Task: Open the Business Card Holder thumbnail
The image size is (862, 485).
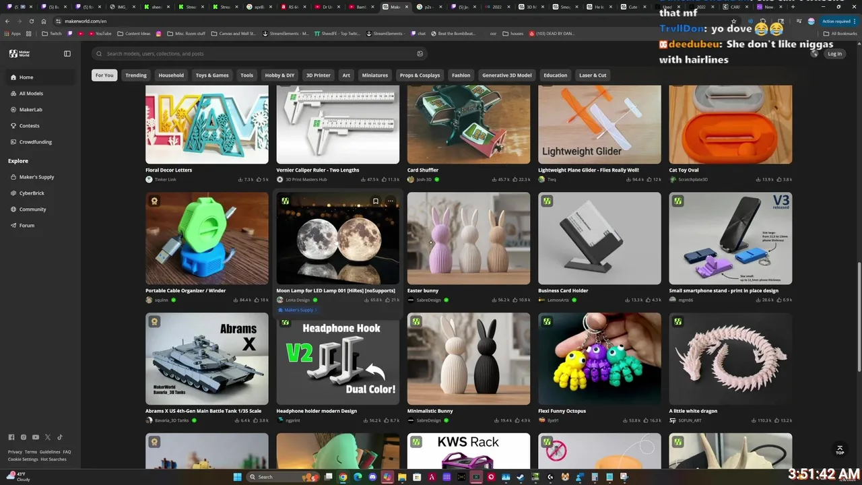Action: click(x=599, y=238)
